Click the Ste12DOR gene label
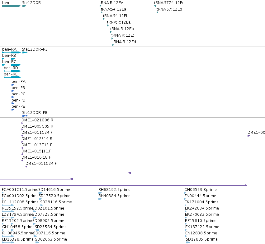The height and width of the screenshot is (244, 265). 31,3
